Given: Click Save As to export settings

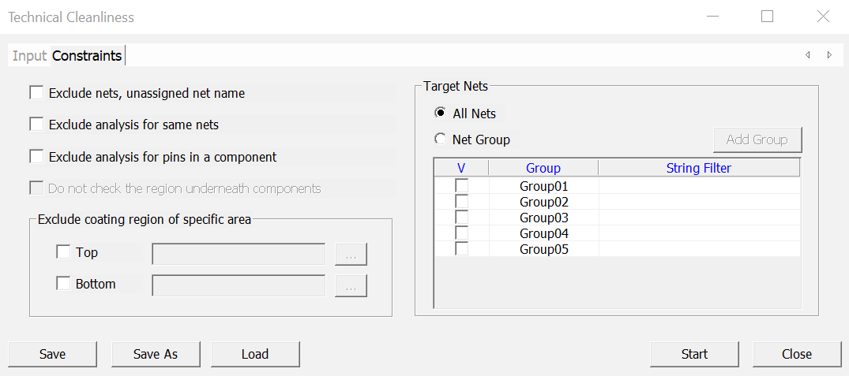Looking at the screenshot, I should (x=156, y=354).
